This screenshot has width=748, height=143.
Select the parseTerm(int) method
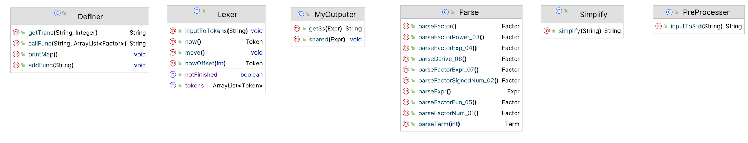pyautogui.click(x=461, y=124)
